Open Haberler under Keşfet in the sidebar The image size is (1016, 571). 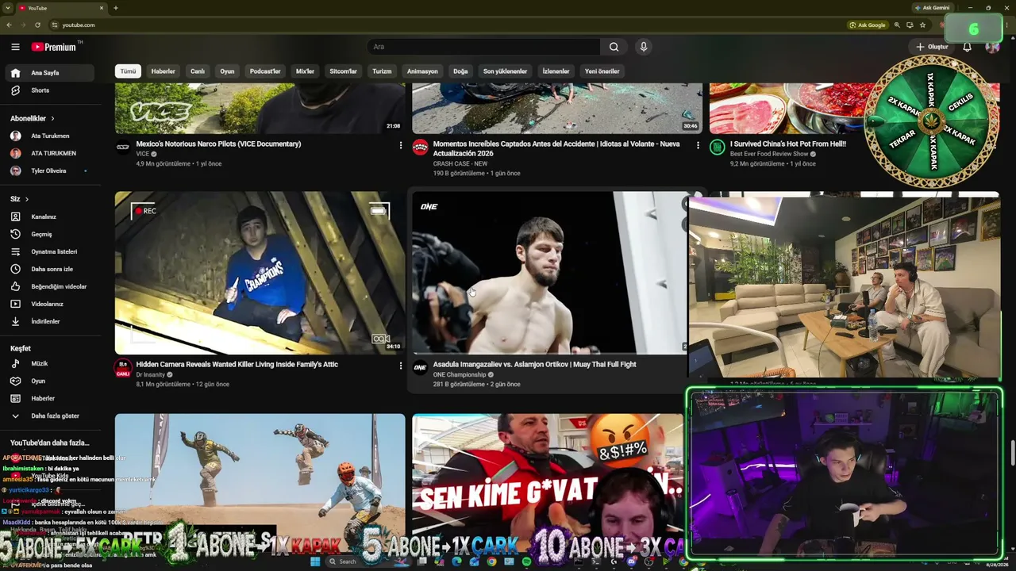click(x=48, y=398)
